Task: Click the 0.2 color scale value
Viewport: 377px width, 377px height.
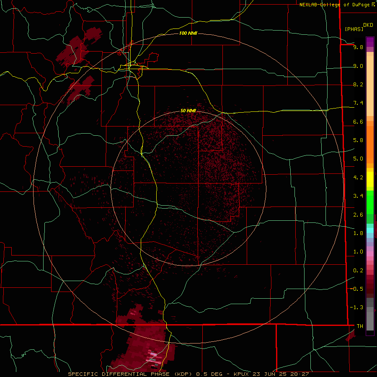Action: point(358,271)
